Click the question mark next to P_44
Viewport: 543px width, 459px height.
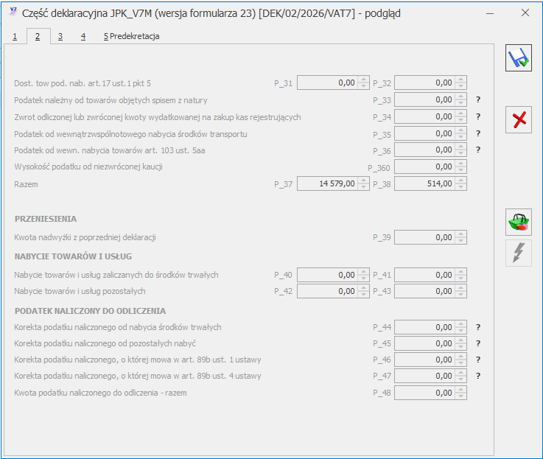click(478, 327)
